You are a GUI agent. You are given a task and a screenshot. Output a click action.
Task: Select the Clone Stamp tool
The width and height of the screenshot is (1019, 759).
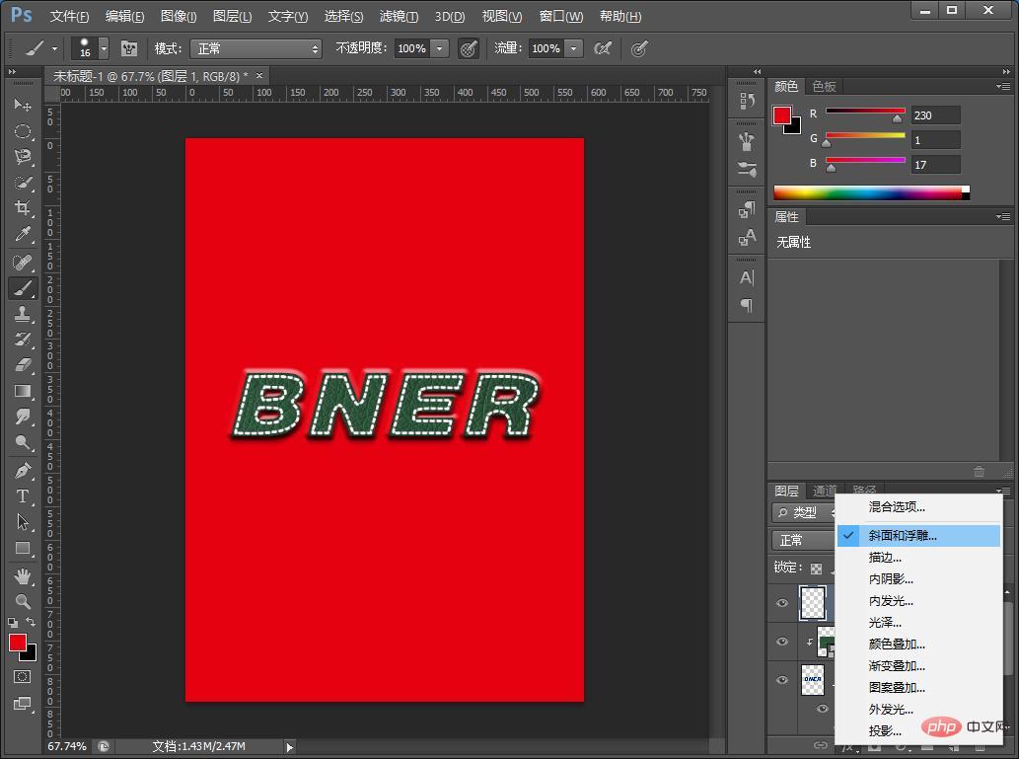click(x=22, y=314)
